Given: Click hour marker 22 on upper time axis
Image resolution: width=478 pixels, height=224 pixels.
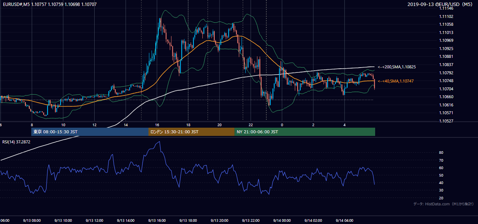Looking at the screenshot, I should [x=251, y=125].
